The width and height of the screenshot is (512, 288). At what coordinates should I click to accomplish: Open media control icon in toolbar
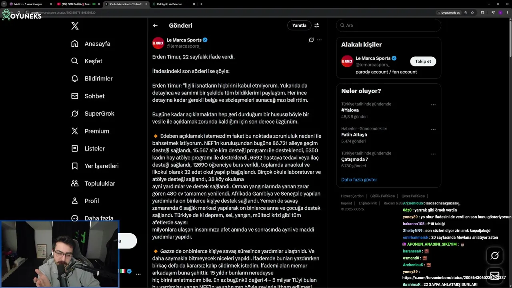(x=493, y=13)
